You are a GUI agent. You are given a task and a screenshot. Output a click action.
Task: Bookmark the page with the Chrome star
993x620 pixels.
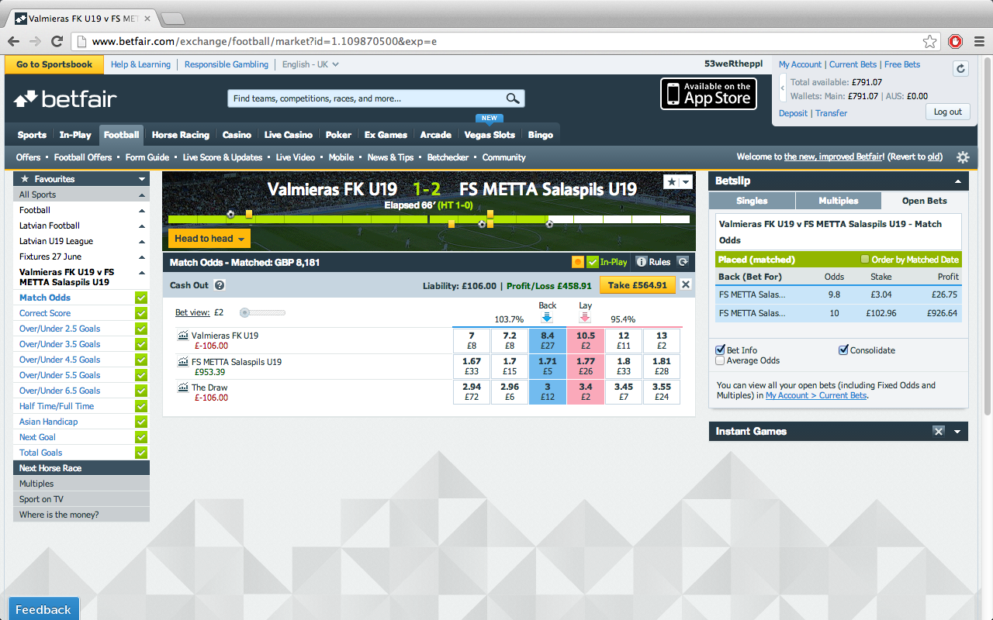click(x=929, y=41)
